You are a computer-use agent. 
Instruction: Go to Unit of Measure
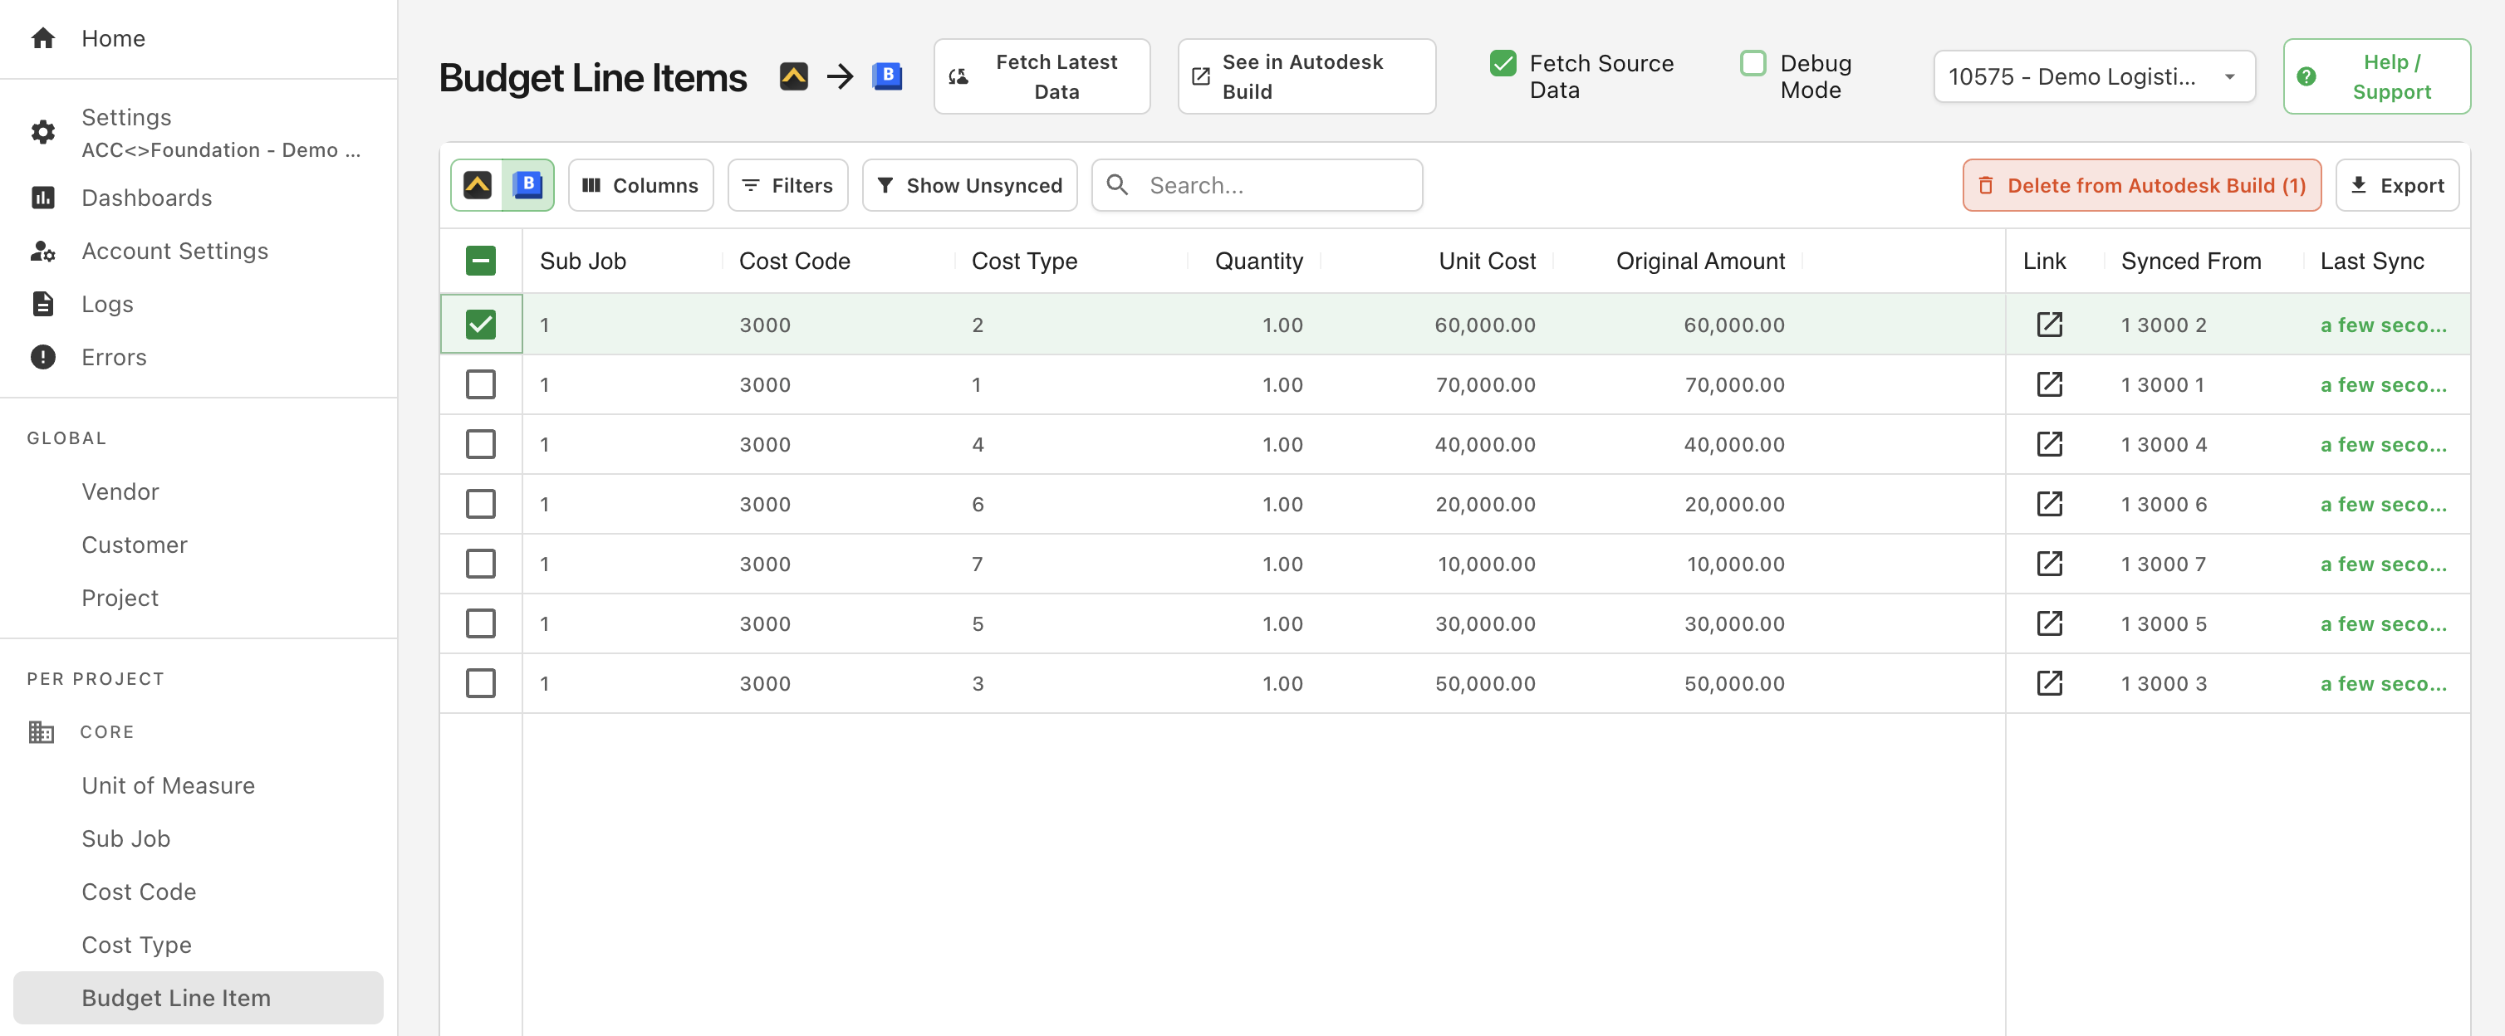coord(169,785)
